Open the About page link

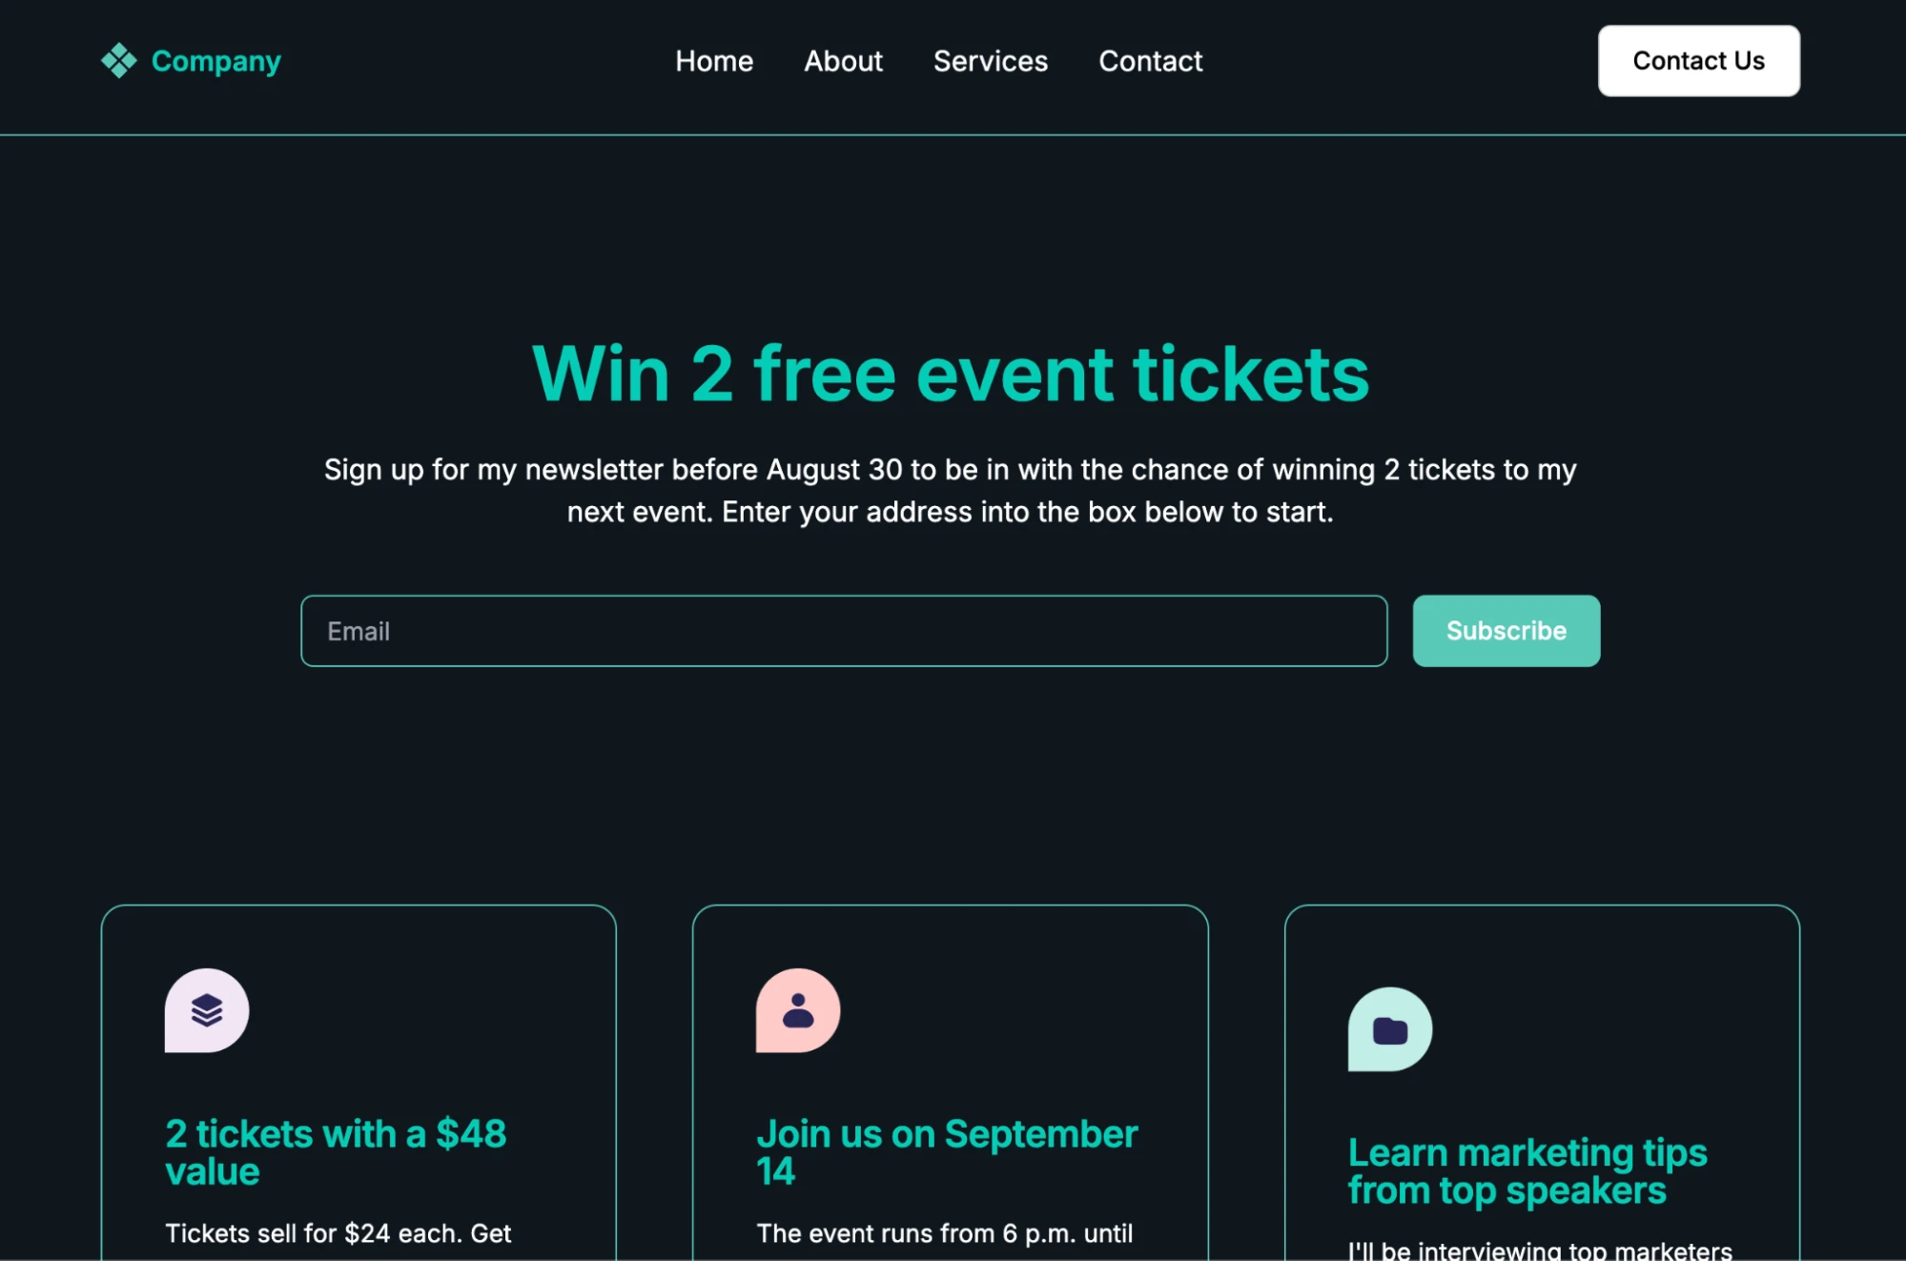[x=843, y=61]
